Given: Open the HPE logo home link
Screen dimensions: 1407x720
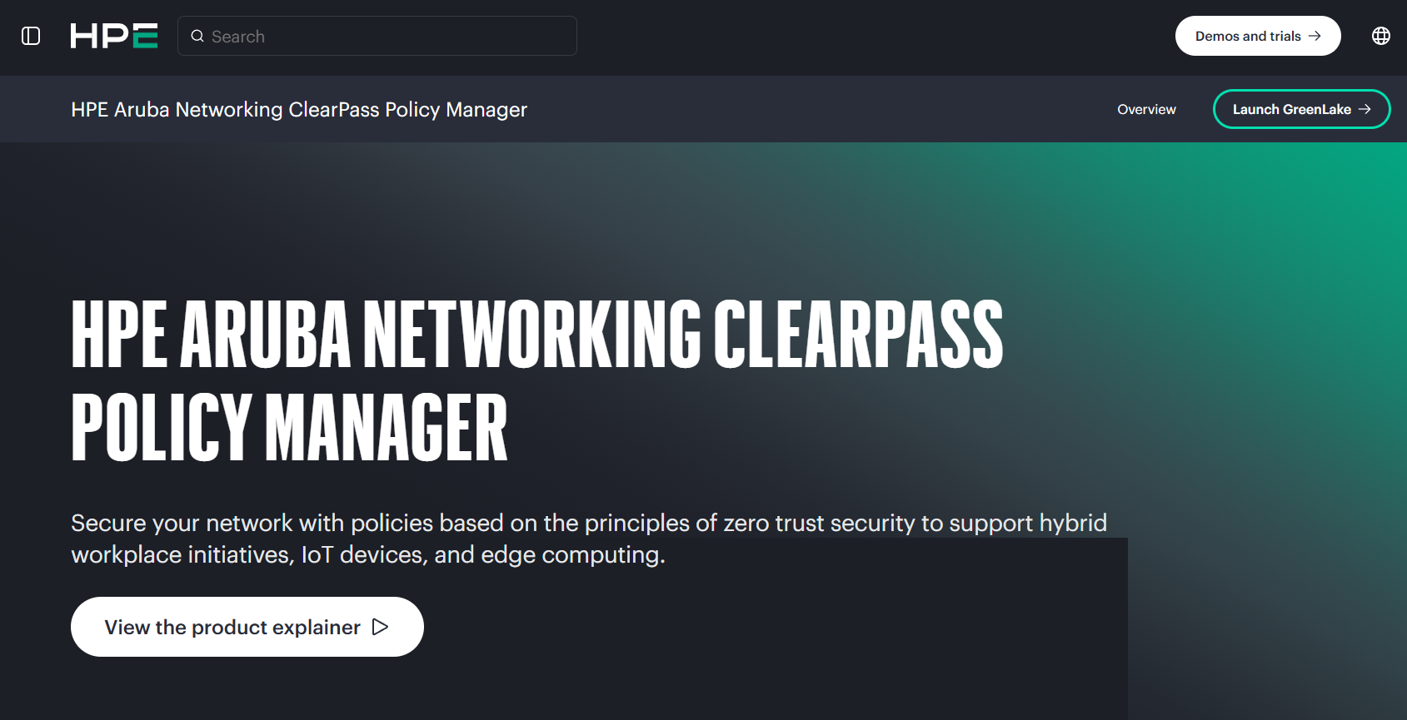Looking at the screenshot, I should (114, 36).
